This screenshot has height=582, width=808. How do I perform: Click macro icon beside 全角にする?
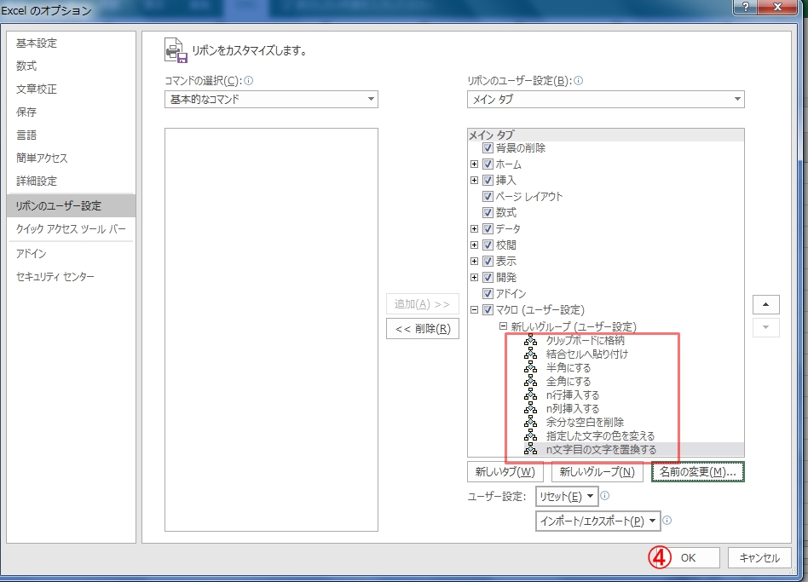[x=530, y=381]
